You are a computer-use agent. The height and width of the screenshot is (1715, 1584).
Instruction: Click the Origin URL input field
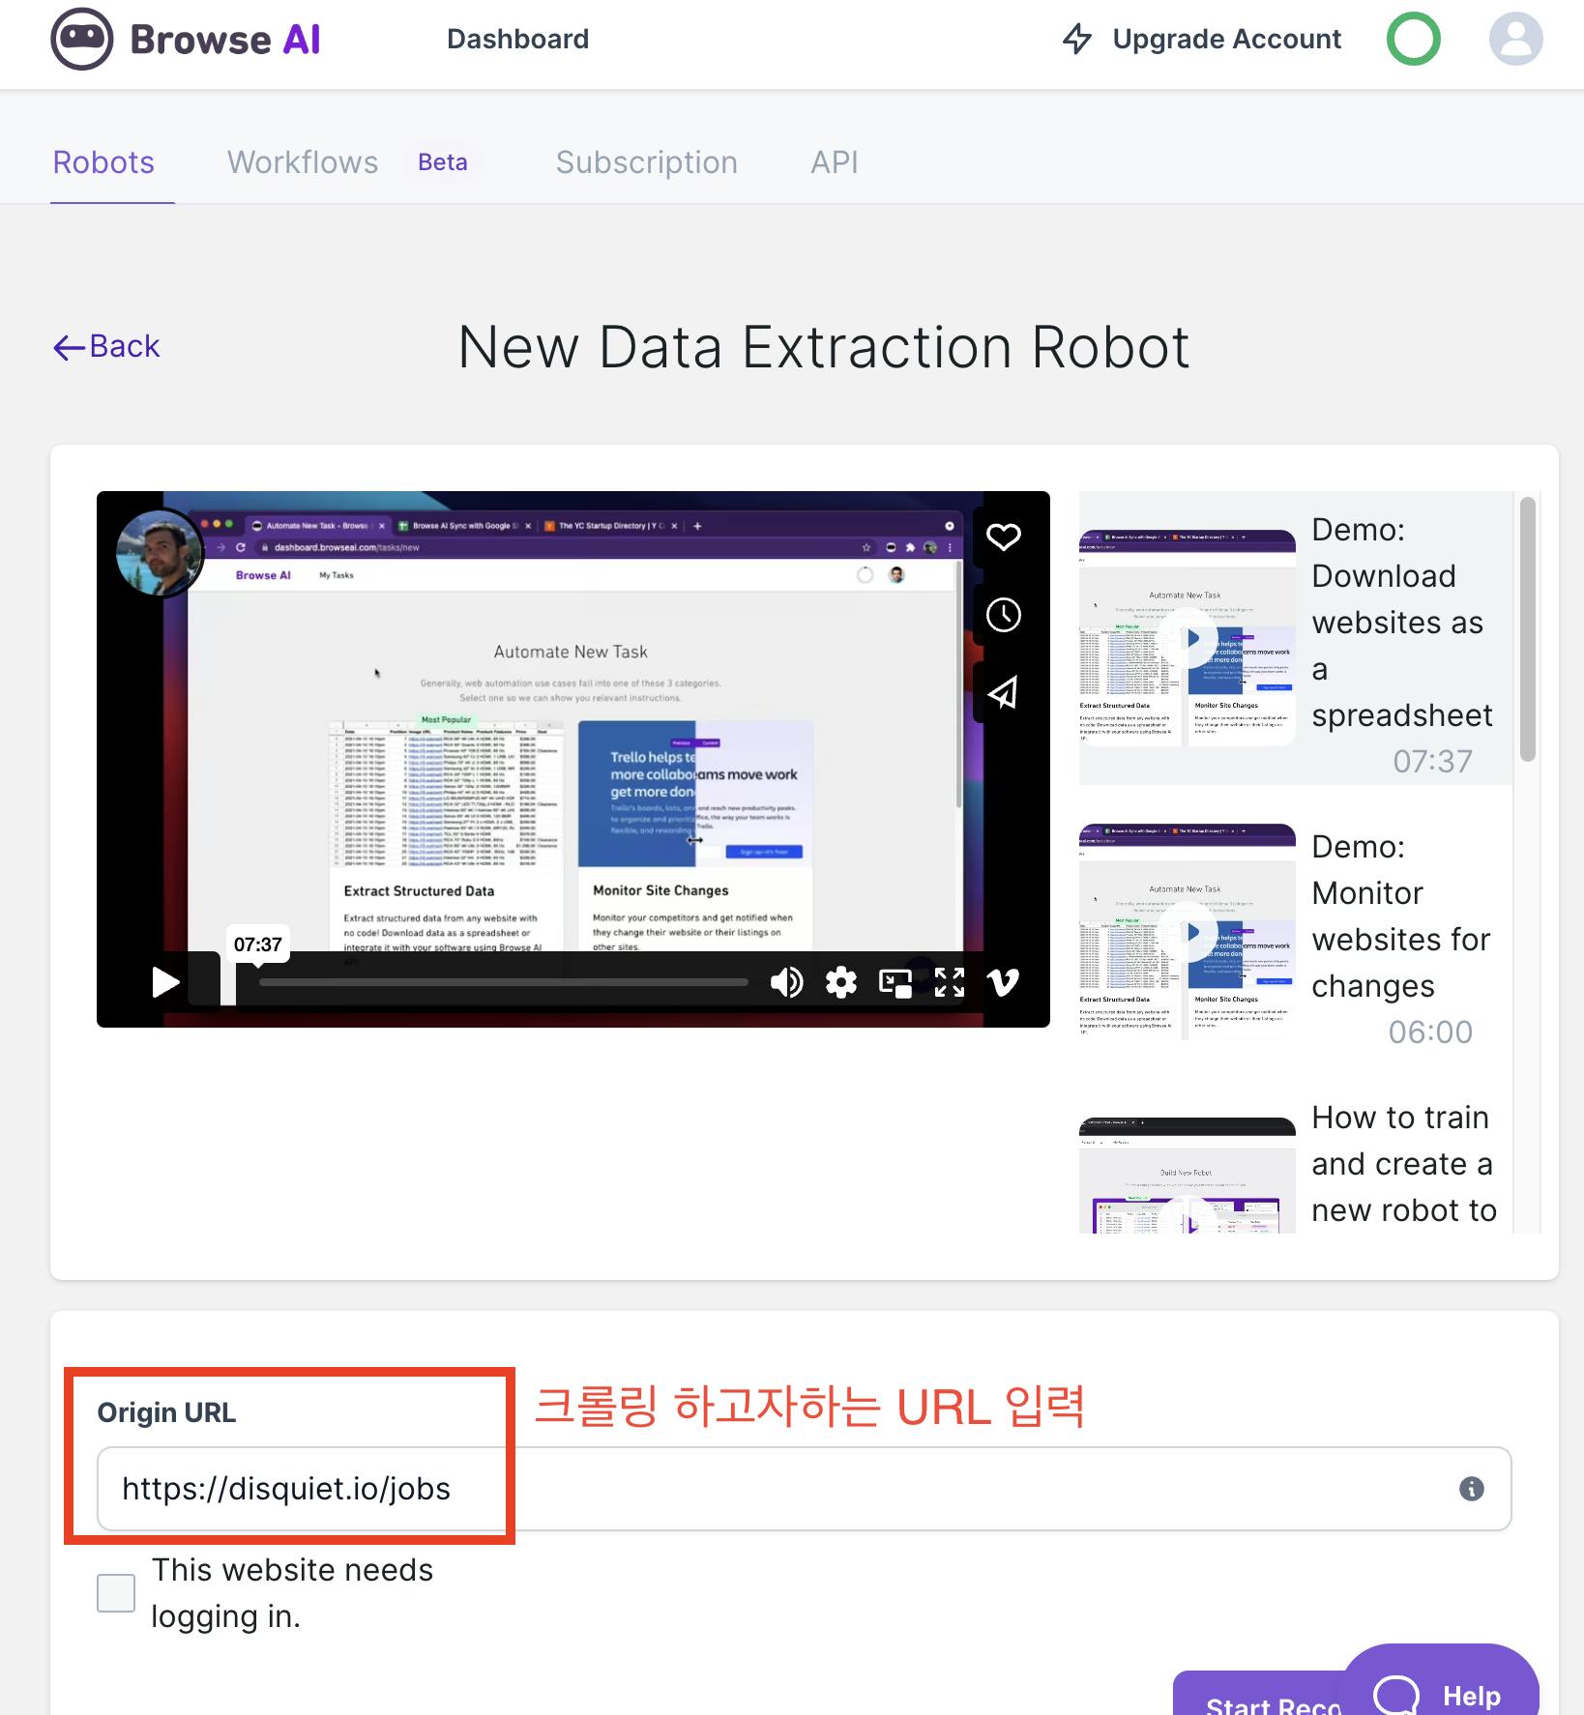coord(804,1489)
